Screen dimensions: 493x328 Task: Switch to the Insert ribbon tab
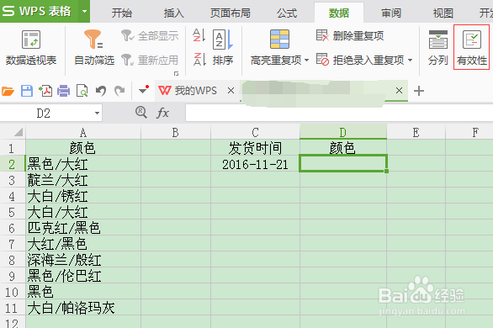[x=173, y=13]
